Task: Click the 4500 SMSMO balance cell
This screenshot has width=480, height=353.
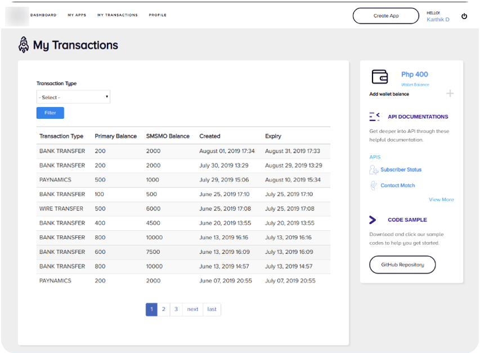Action: [x=153, y=223]
